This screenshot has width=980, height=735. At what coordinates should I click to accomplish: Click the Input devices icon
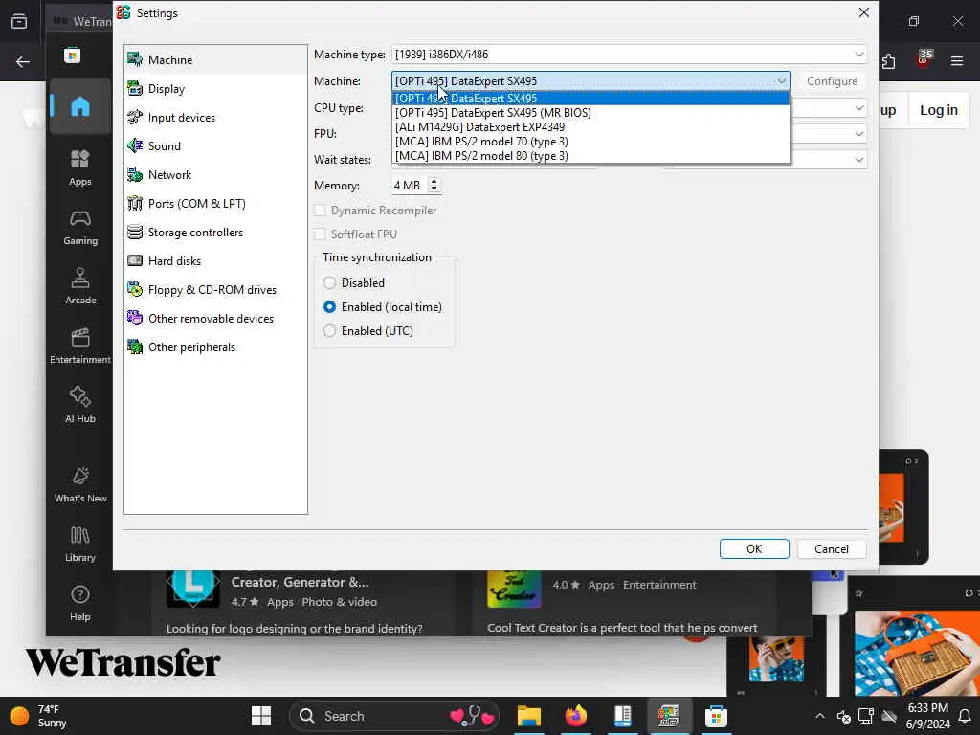tap(134, 117)
